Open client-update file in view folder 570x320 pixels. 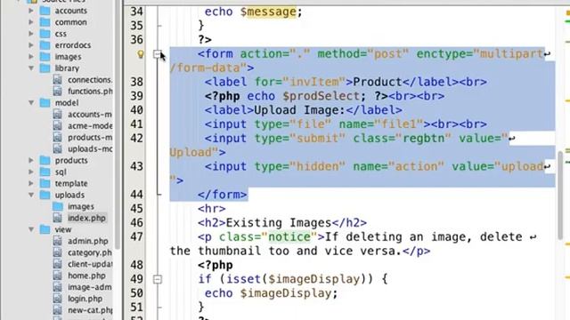pyautogui.click(x=90, y=264)
